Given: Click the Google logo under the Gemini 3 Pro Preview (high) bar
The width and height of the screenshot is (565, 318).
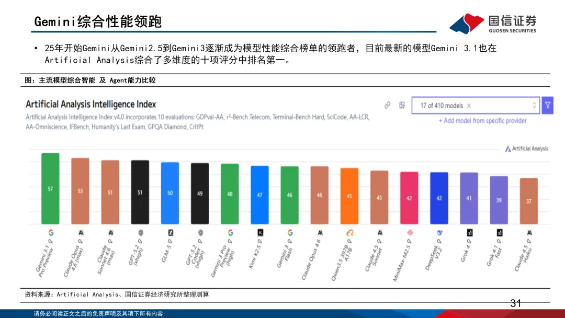Looking at the screenshot, I should 230,233.
